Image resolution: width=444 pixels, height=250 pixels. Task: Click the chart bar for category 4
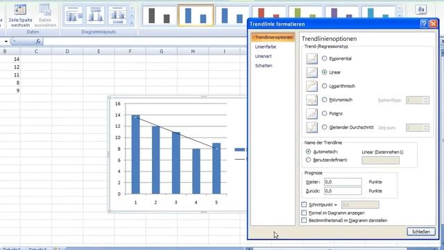(x=196, y=172)
